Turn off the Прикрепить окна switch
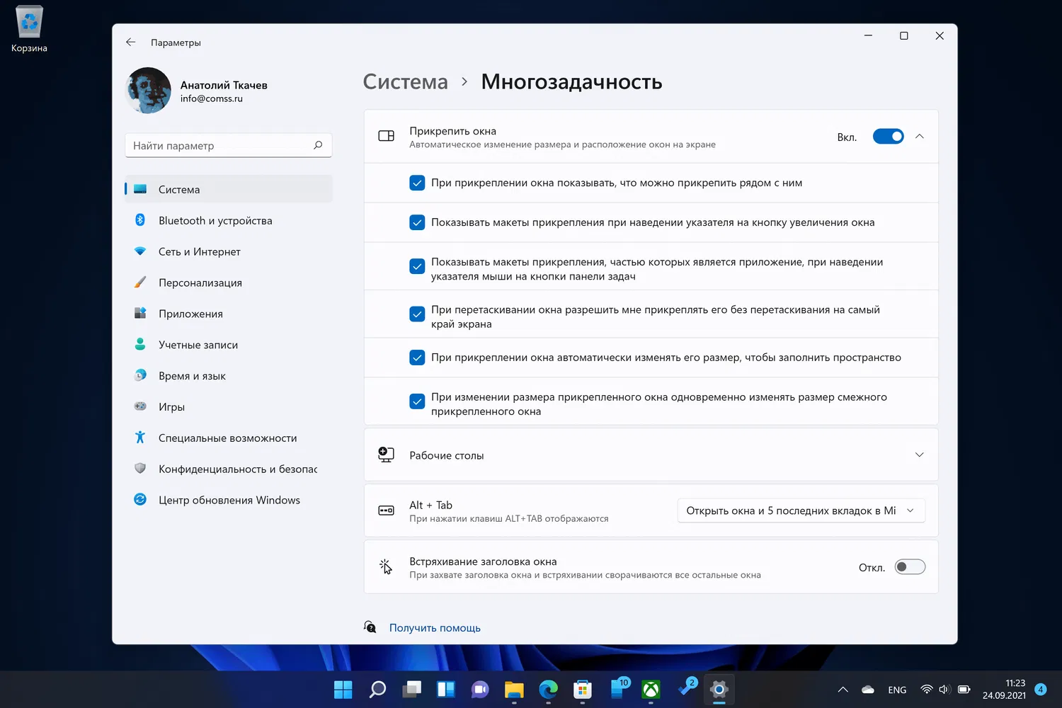Viewport: 1062px width, 708px height. tap(888, 137)
